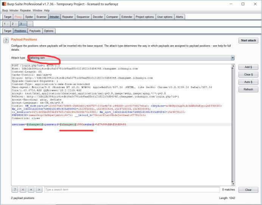Click the new attack tab ellipsis

tap(30, 24)
